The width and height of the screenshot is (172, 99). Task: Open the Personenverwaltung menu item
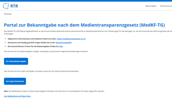click(x=166, y=6)
